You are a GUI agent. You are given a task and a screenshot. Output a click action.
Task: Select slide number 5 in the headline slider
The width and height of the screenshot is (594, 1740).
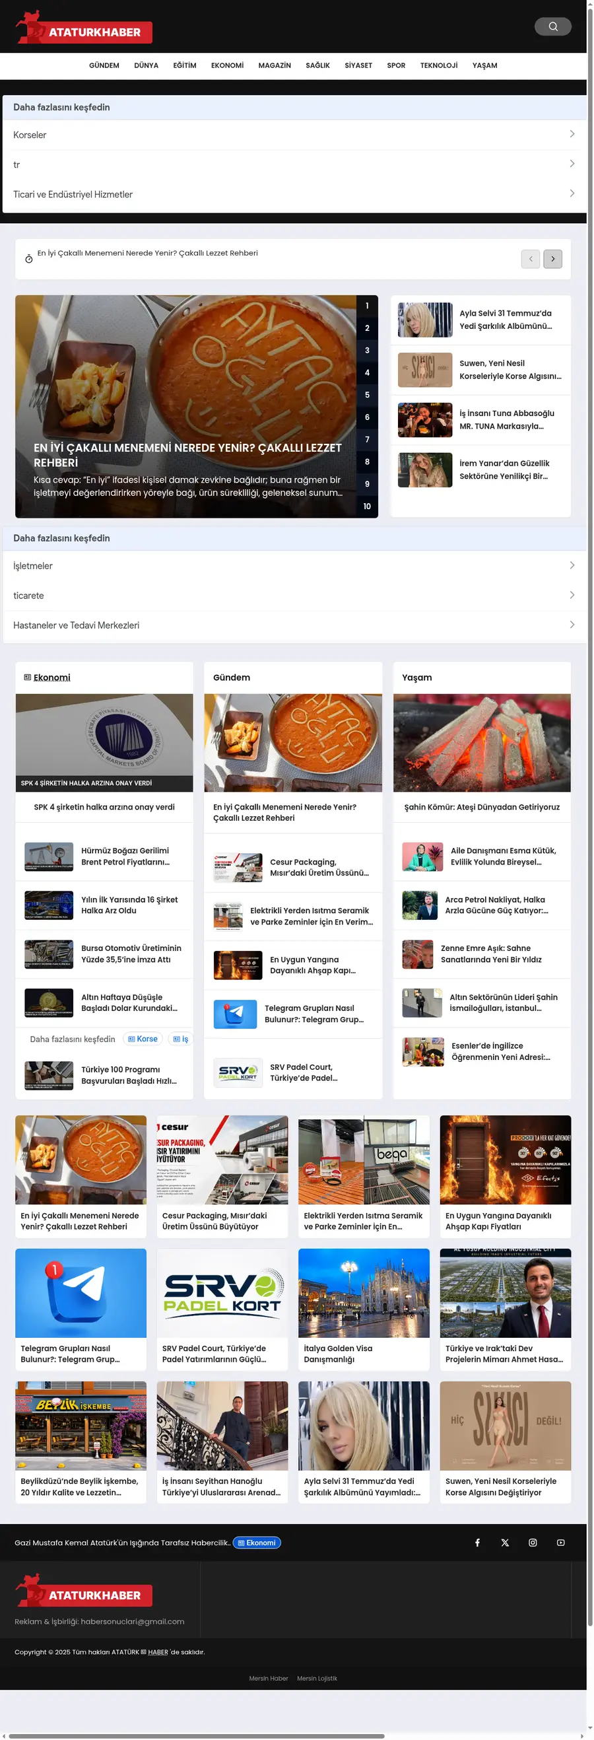point(367,395)
